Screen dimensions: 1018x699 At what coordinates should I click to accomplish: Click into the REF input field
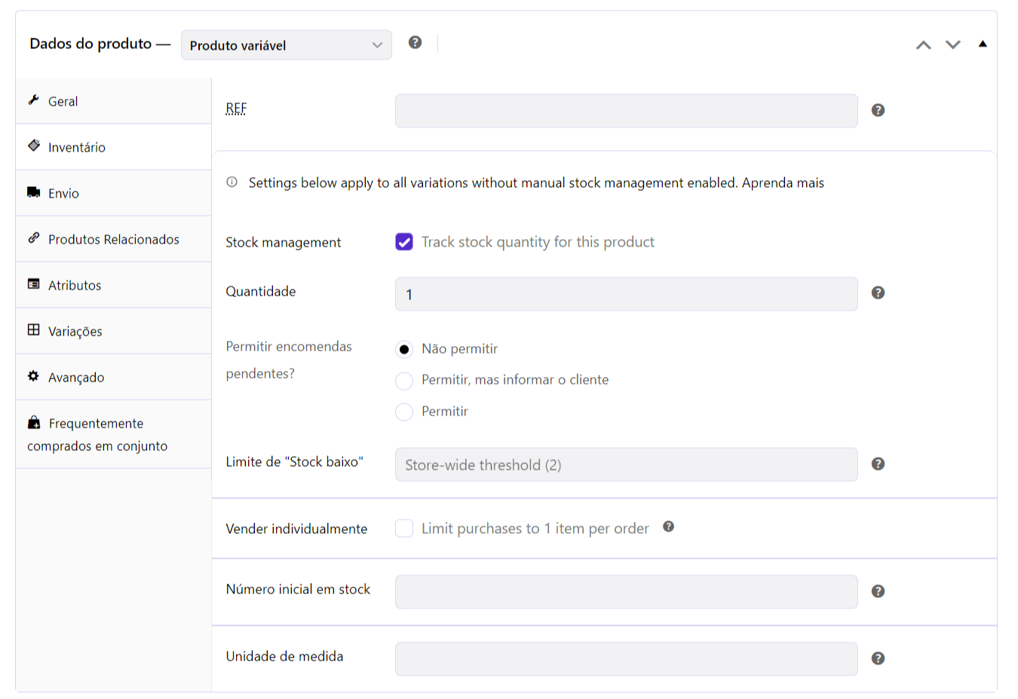click(x=627, y=111)
